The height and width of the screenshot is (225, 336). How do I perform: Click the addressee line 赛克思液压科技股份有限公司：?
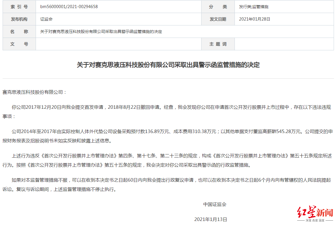click(x=35, y=92)
